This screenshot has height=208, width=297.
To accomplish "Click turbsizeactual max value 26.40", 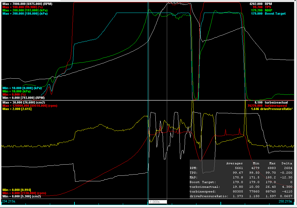I will (271, 187).
